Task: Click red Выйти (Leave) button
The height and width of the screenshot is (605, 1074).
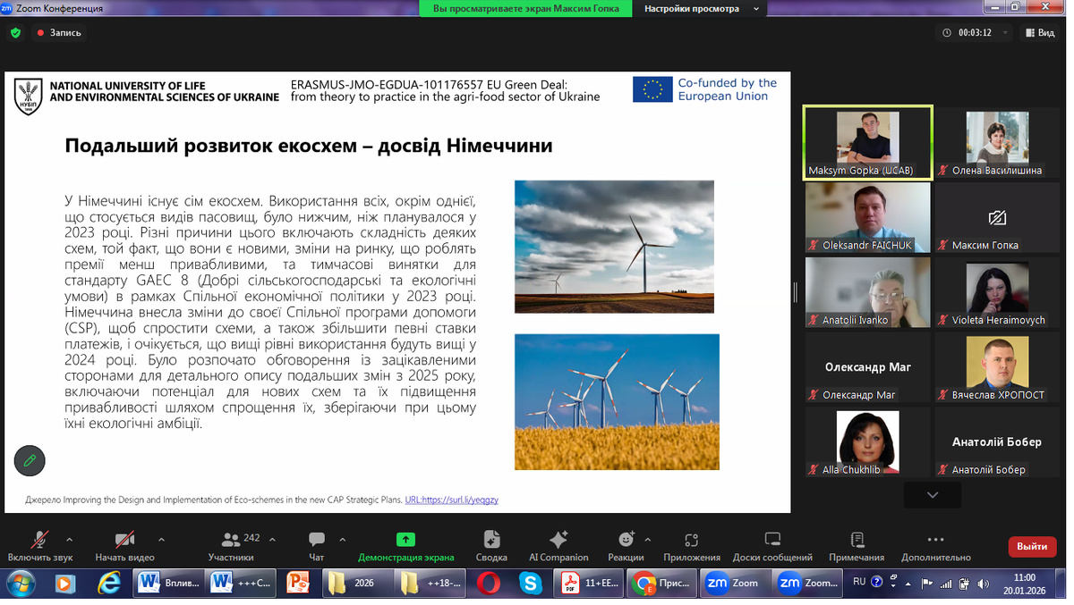Action: pos(1031,546)
